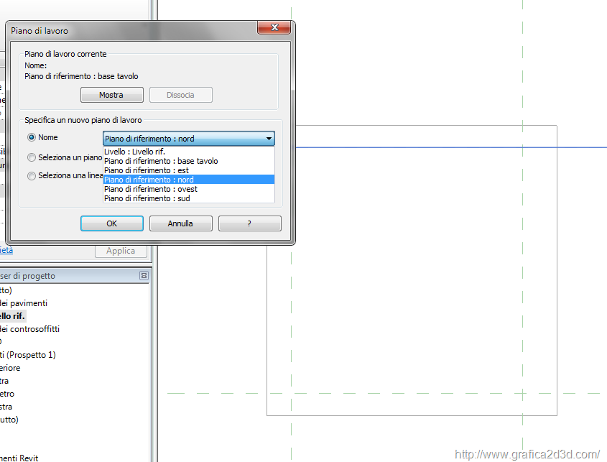This screenshot has height=462, width=607.
Task: Select the Nome radio button
Action: pyautogui.click(x=32, y=138)
